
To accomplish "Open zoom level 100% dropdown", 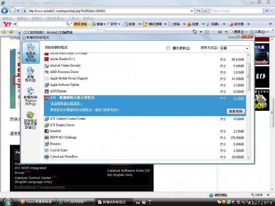I will pos(268,195).
